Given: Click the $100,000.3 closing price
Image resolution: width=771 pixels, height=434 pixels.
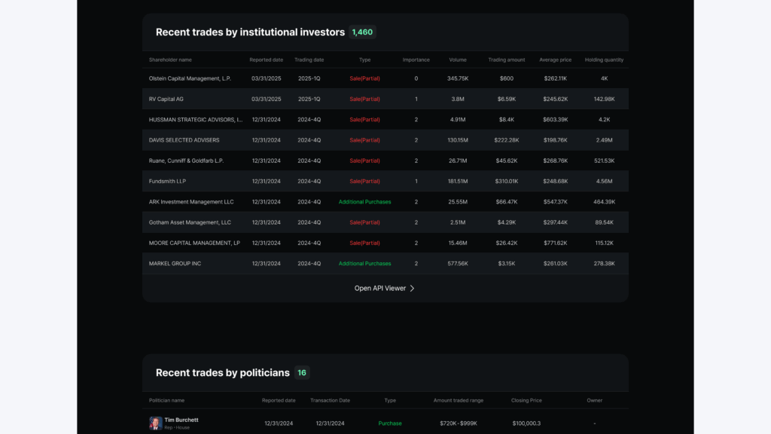Looking at the screenshot, I should tap(526, 423).
